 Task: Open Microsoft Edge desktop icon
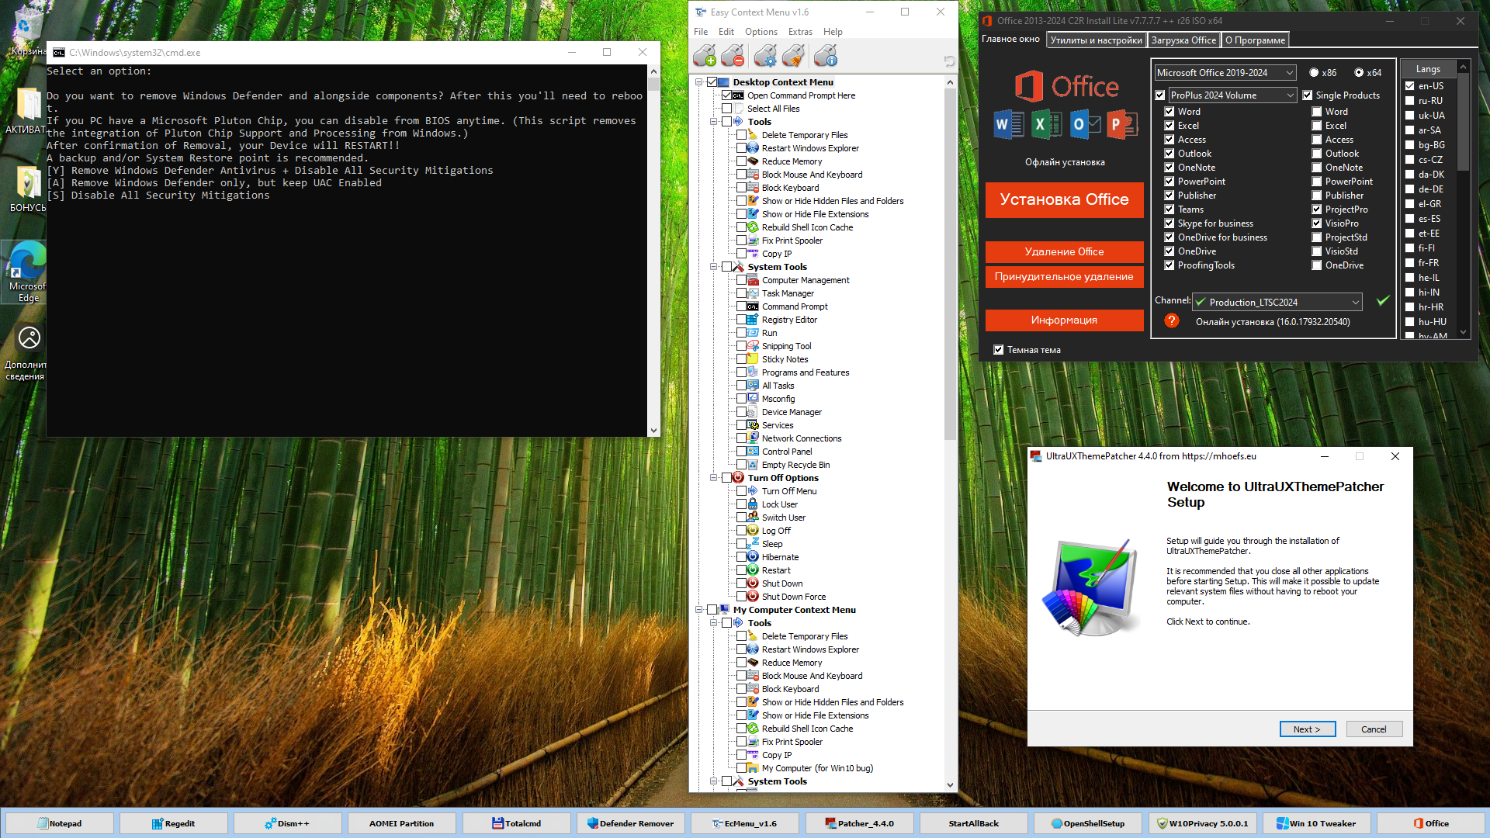(x=28, y=272)
